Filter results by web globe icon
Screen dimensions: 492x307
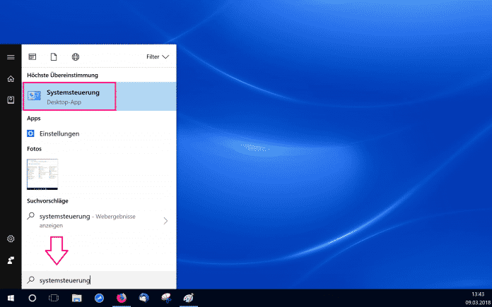tap(75, 56)
